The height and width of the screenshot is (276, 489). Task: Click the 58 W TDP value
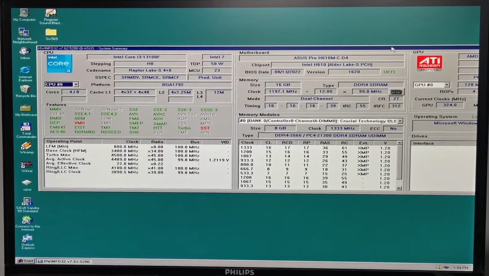[x=217, y=64]
